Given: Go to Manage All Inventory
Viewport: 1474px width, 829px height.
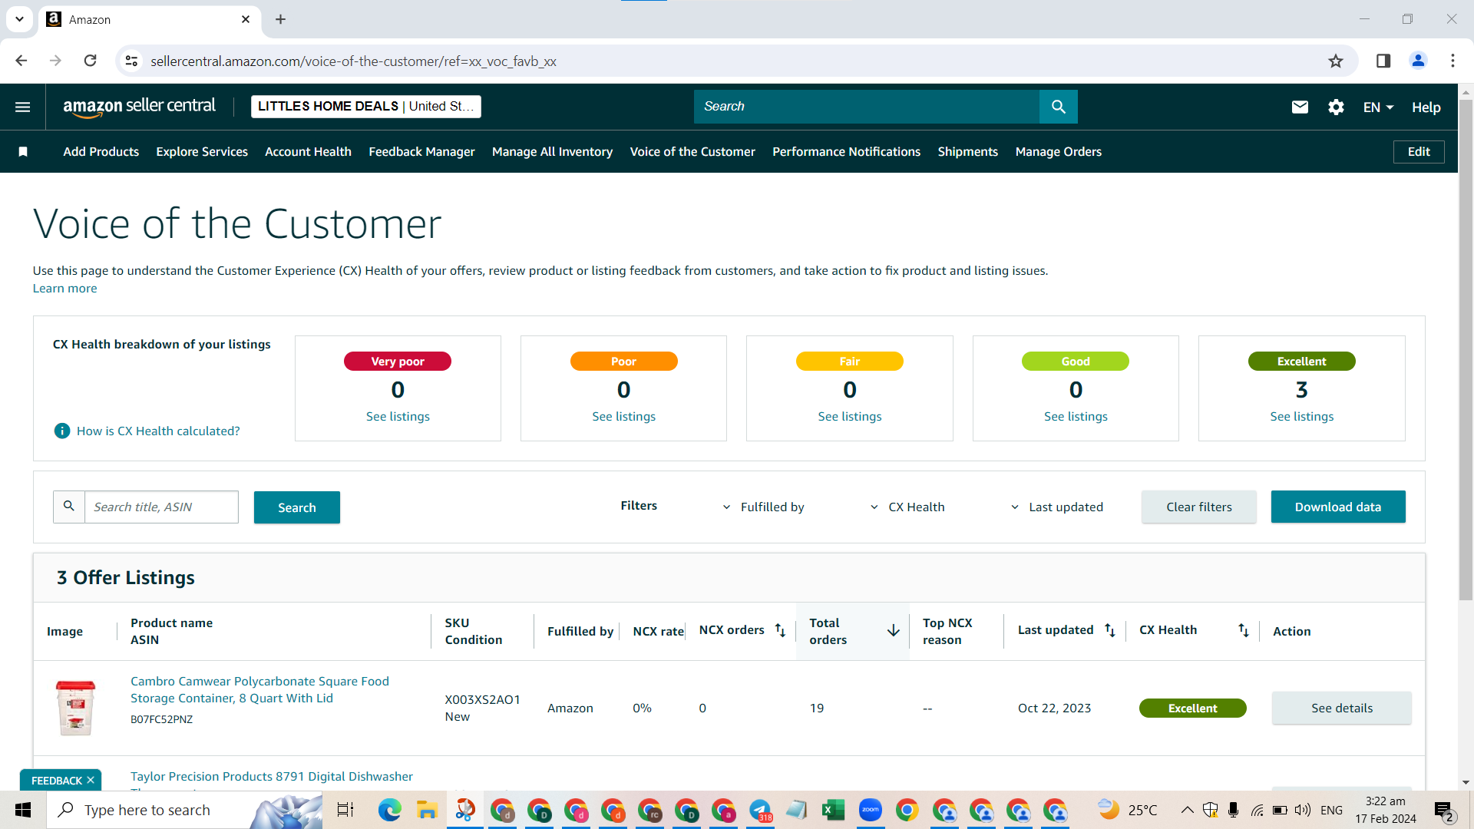Looking at the screenshot, I should 552,152.
